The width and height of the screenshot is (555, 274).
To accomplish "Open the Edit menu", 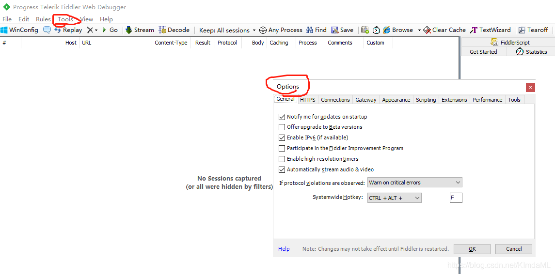I will [x=24, y=19].
